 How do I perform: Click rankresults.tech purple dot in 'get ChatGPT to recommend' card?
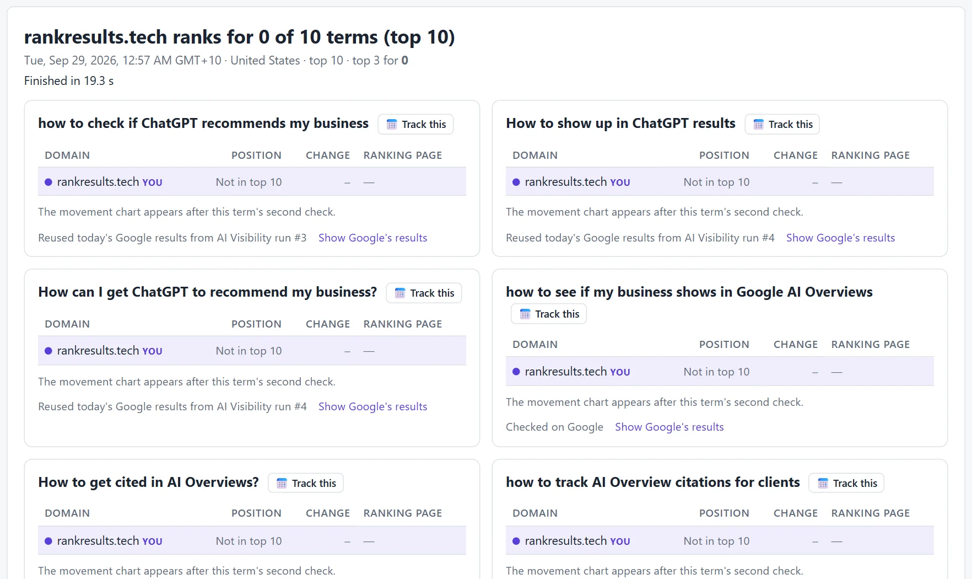point(48,351)
